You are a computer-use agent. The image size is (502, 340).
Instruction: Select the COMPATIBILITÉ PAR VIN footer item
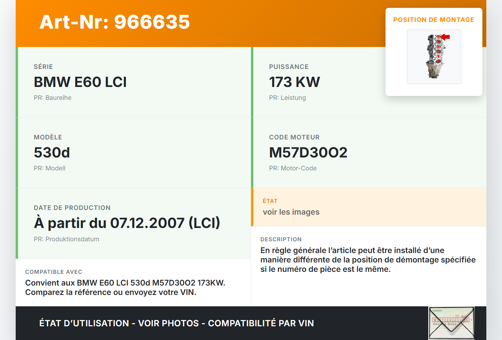point(261,323)
